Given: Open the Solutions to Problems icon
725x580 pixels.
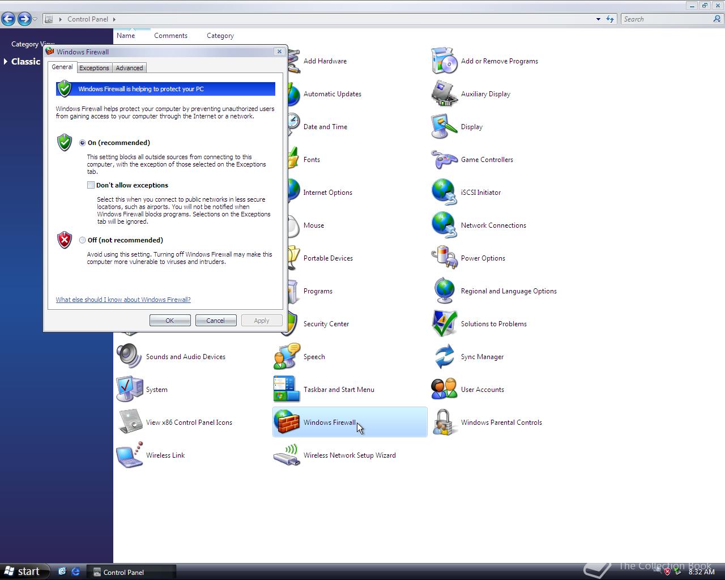Looking at the screenshot, I should 444,323.
